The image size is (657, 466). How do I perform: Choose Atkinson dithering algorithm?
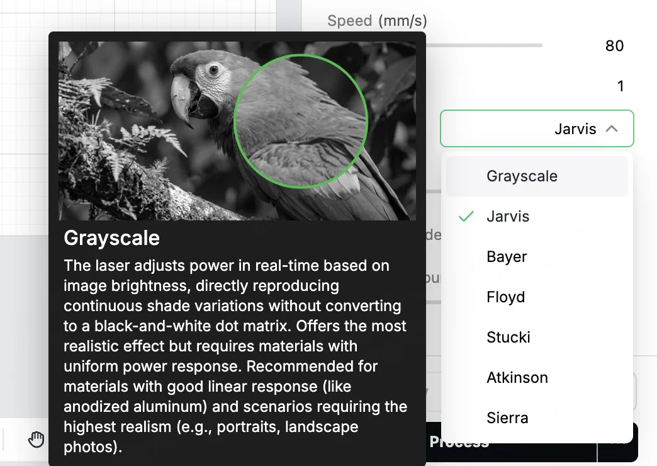pyautogui.click(x=537, y=377)
